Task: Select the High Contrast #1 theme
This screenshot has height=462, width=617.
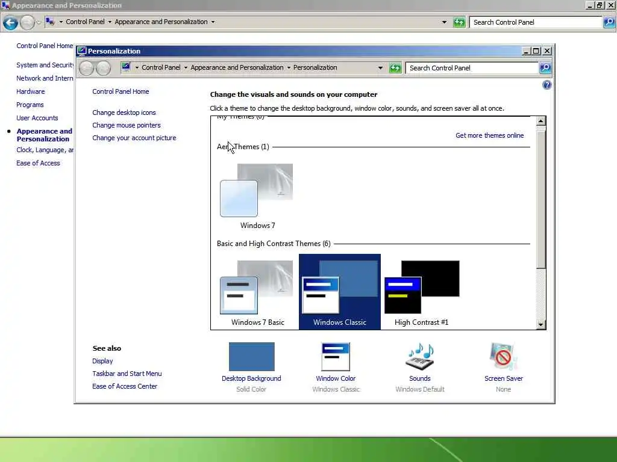Action: coord(421,293)
